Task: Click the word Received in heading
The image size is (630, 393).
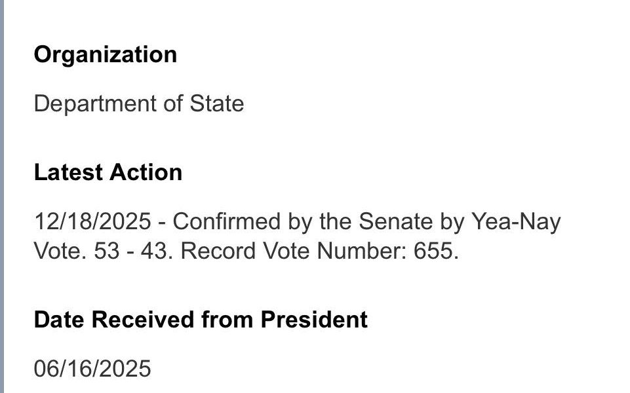Action: coord(138,320)
